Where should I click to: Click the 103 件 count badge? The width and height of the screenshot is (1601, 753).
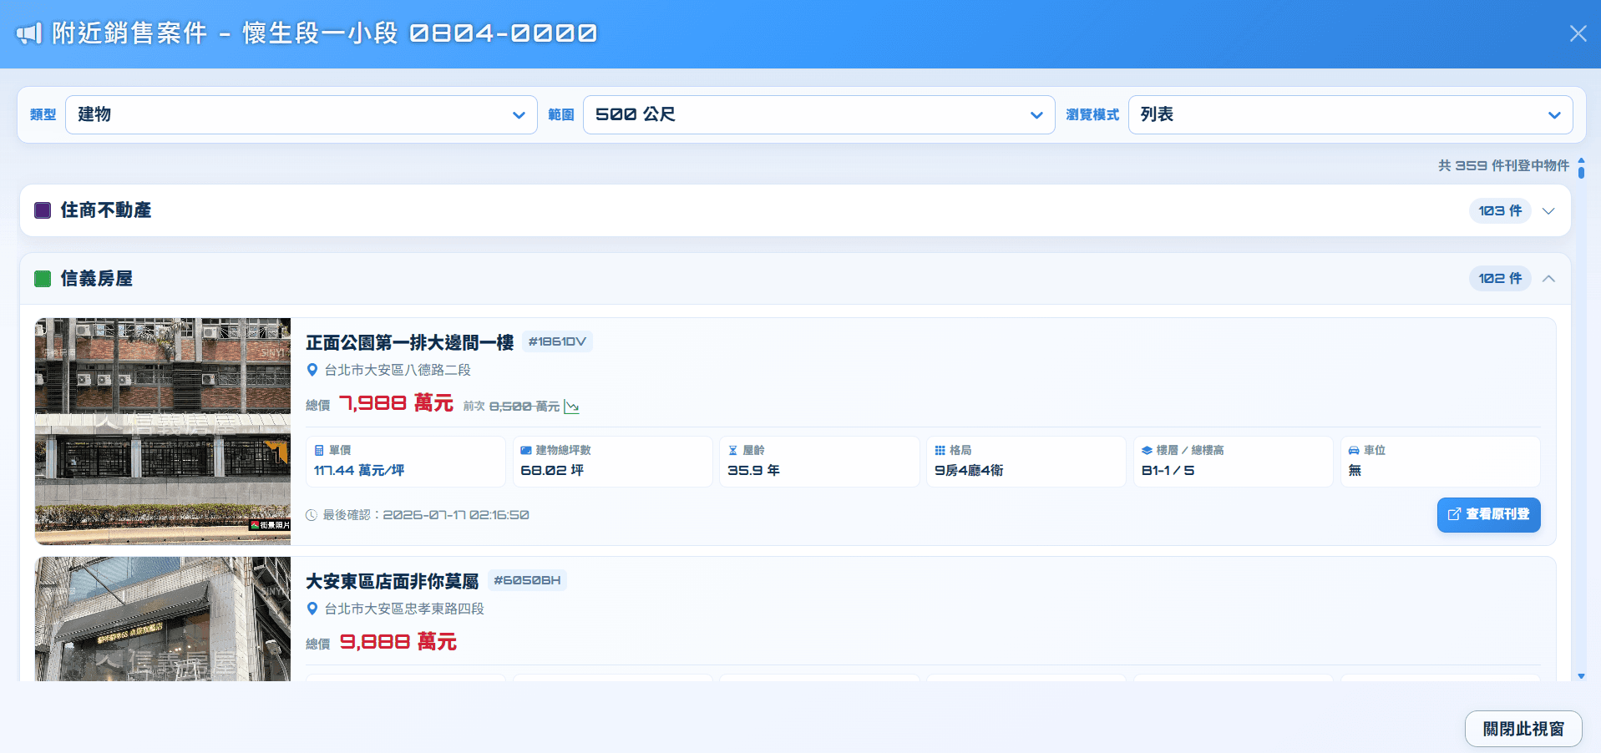(1500, 211)
